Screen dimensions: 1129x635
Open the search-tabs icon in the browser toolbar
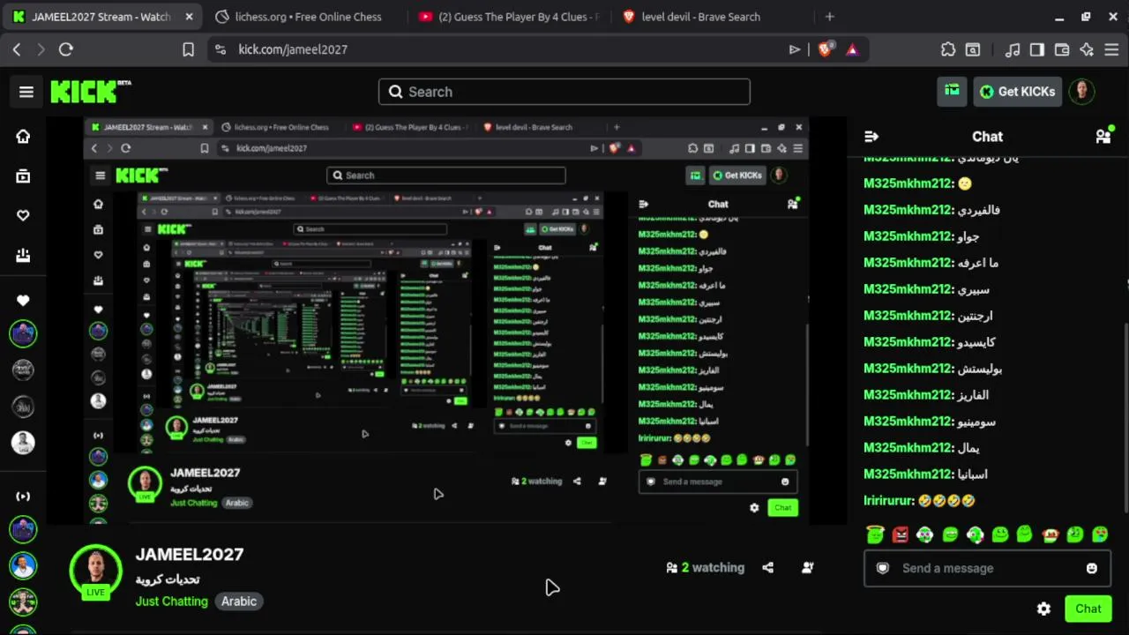tap(973, 49)
